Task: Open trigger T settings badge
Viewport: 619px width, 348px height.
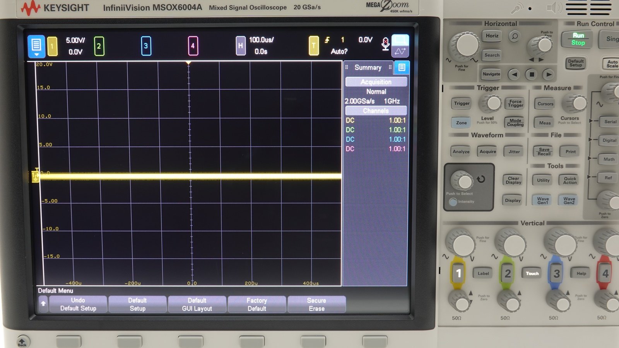Action: click(x=314, y=46)
